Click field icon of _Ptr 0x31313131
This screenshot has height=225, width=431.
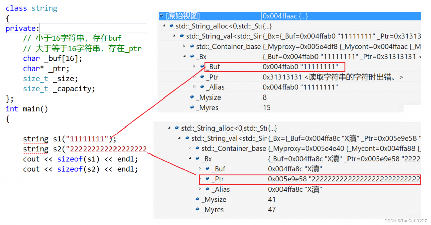coord(202,77)
